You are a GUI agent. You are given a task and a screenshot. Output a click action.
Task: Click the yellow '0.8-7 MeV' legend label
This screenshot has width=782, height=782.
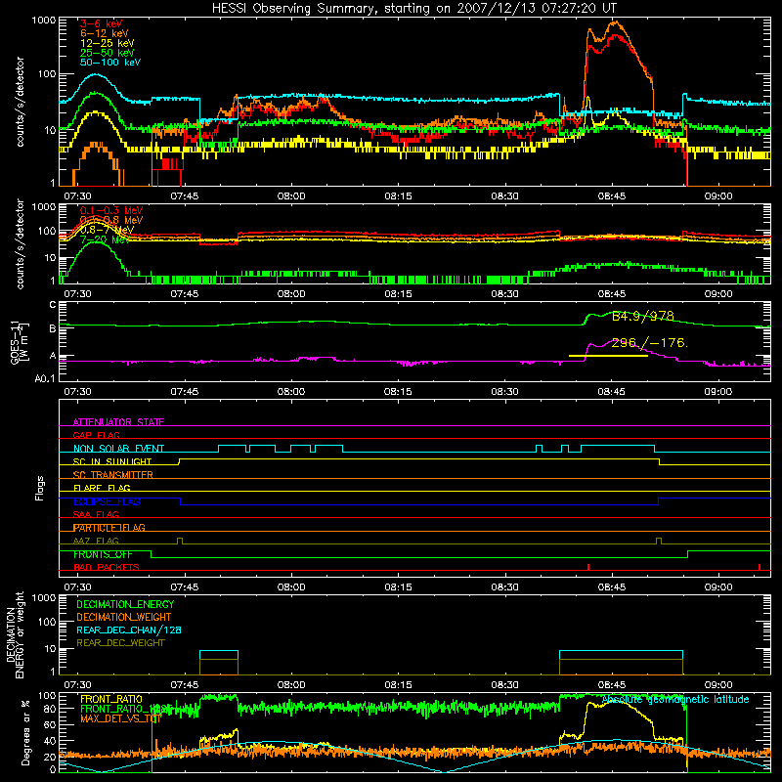[x=107, y=230]
